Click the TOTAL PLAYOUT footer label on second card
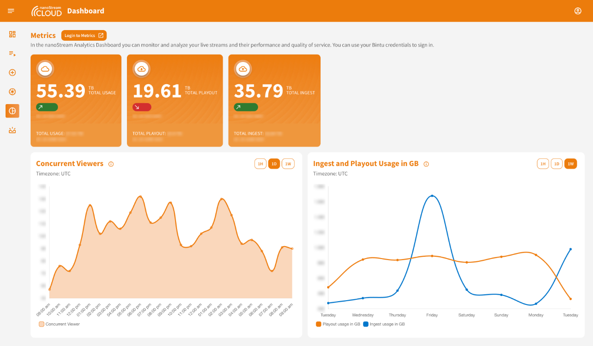593x346 pixels. (x=149, y=134)
